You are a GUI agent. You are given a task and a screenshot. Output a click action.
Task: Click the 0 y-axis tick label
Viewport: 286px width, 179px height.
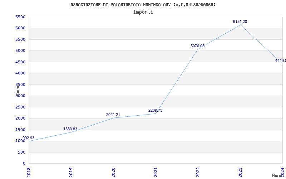pos(24,164)
